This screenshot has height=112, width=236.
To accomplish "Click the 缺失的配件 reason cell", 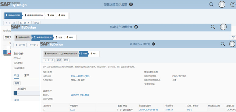I will [x=128, y=110].
